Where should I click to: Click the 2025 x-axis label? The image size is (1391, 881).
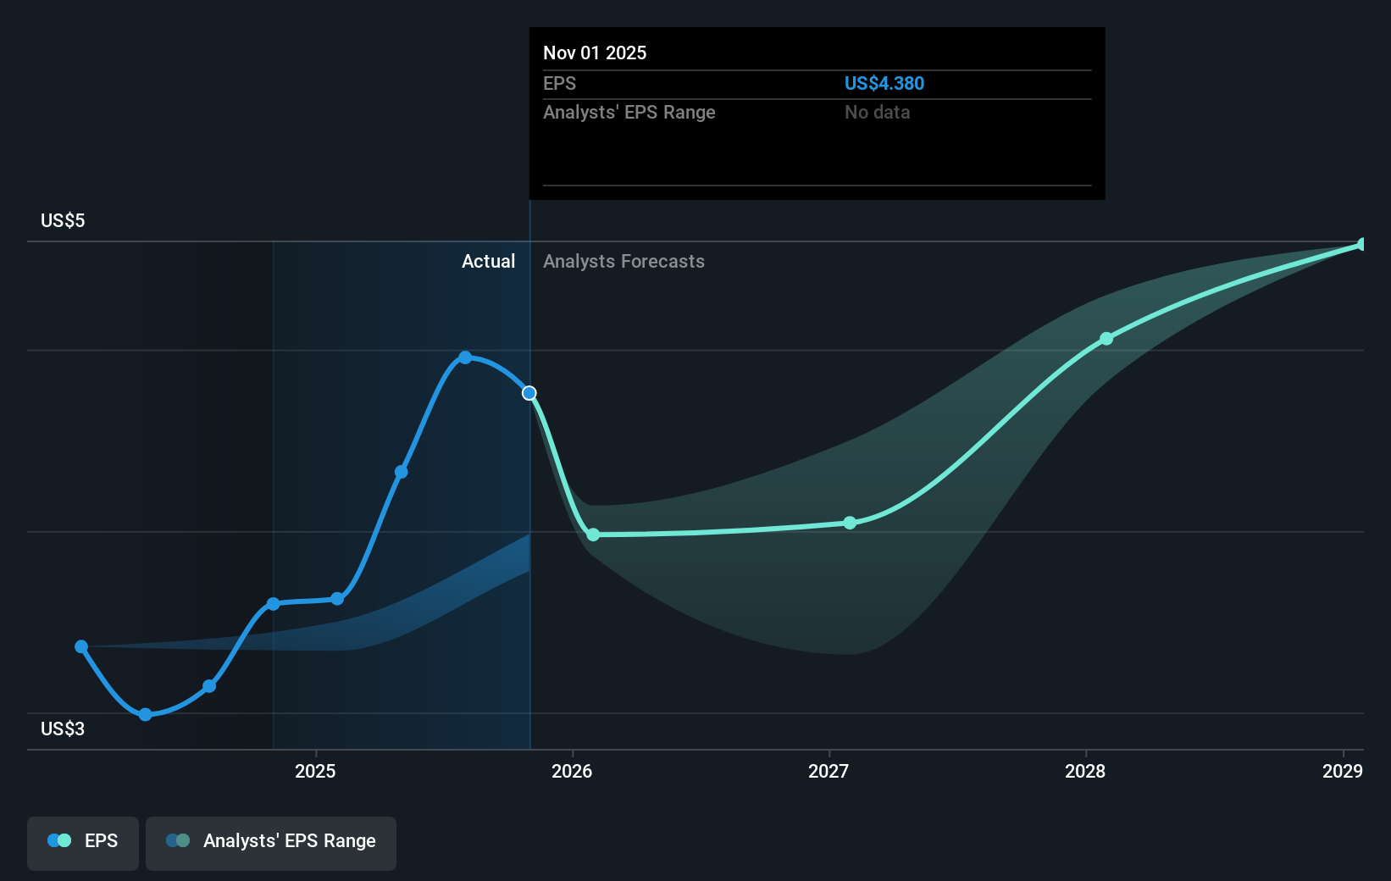tap(315, 771)
